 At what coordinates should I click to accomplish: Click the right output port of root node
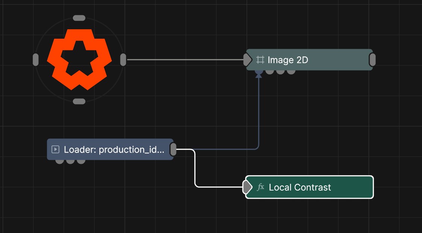[x=123, y=60]
